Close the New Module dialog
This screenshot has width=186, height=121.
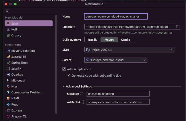[6, 4]
